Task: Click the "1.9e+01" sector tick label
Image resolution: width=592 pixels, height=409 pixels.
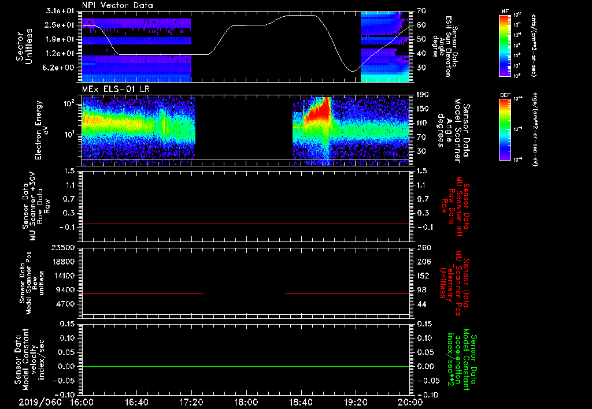Action: pyautogui.click(x=60, y=39)
